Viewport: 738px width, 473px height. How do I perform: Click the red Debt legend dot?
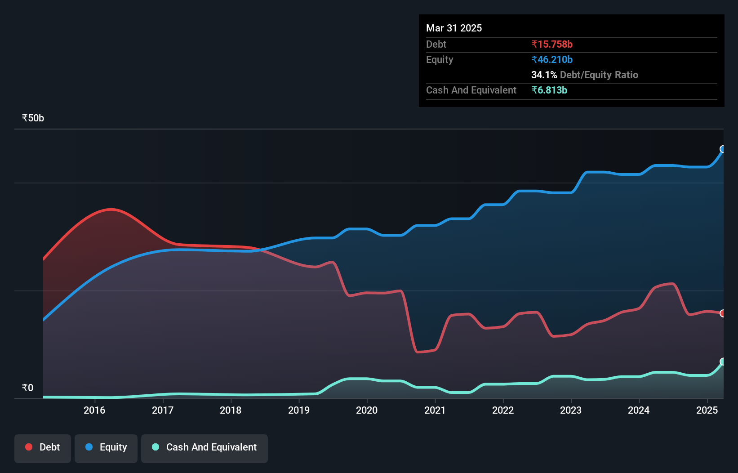[x=28, y=447]
